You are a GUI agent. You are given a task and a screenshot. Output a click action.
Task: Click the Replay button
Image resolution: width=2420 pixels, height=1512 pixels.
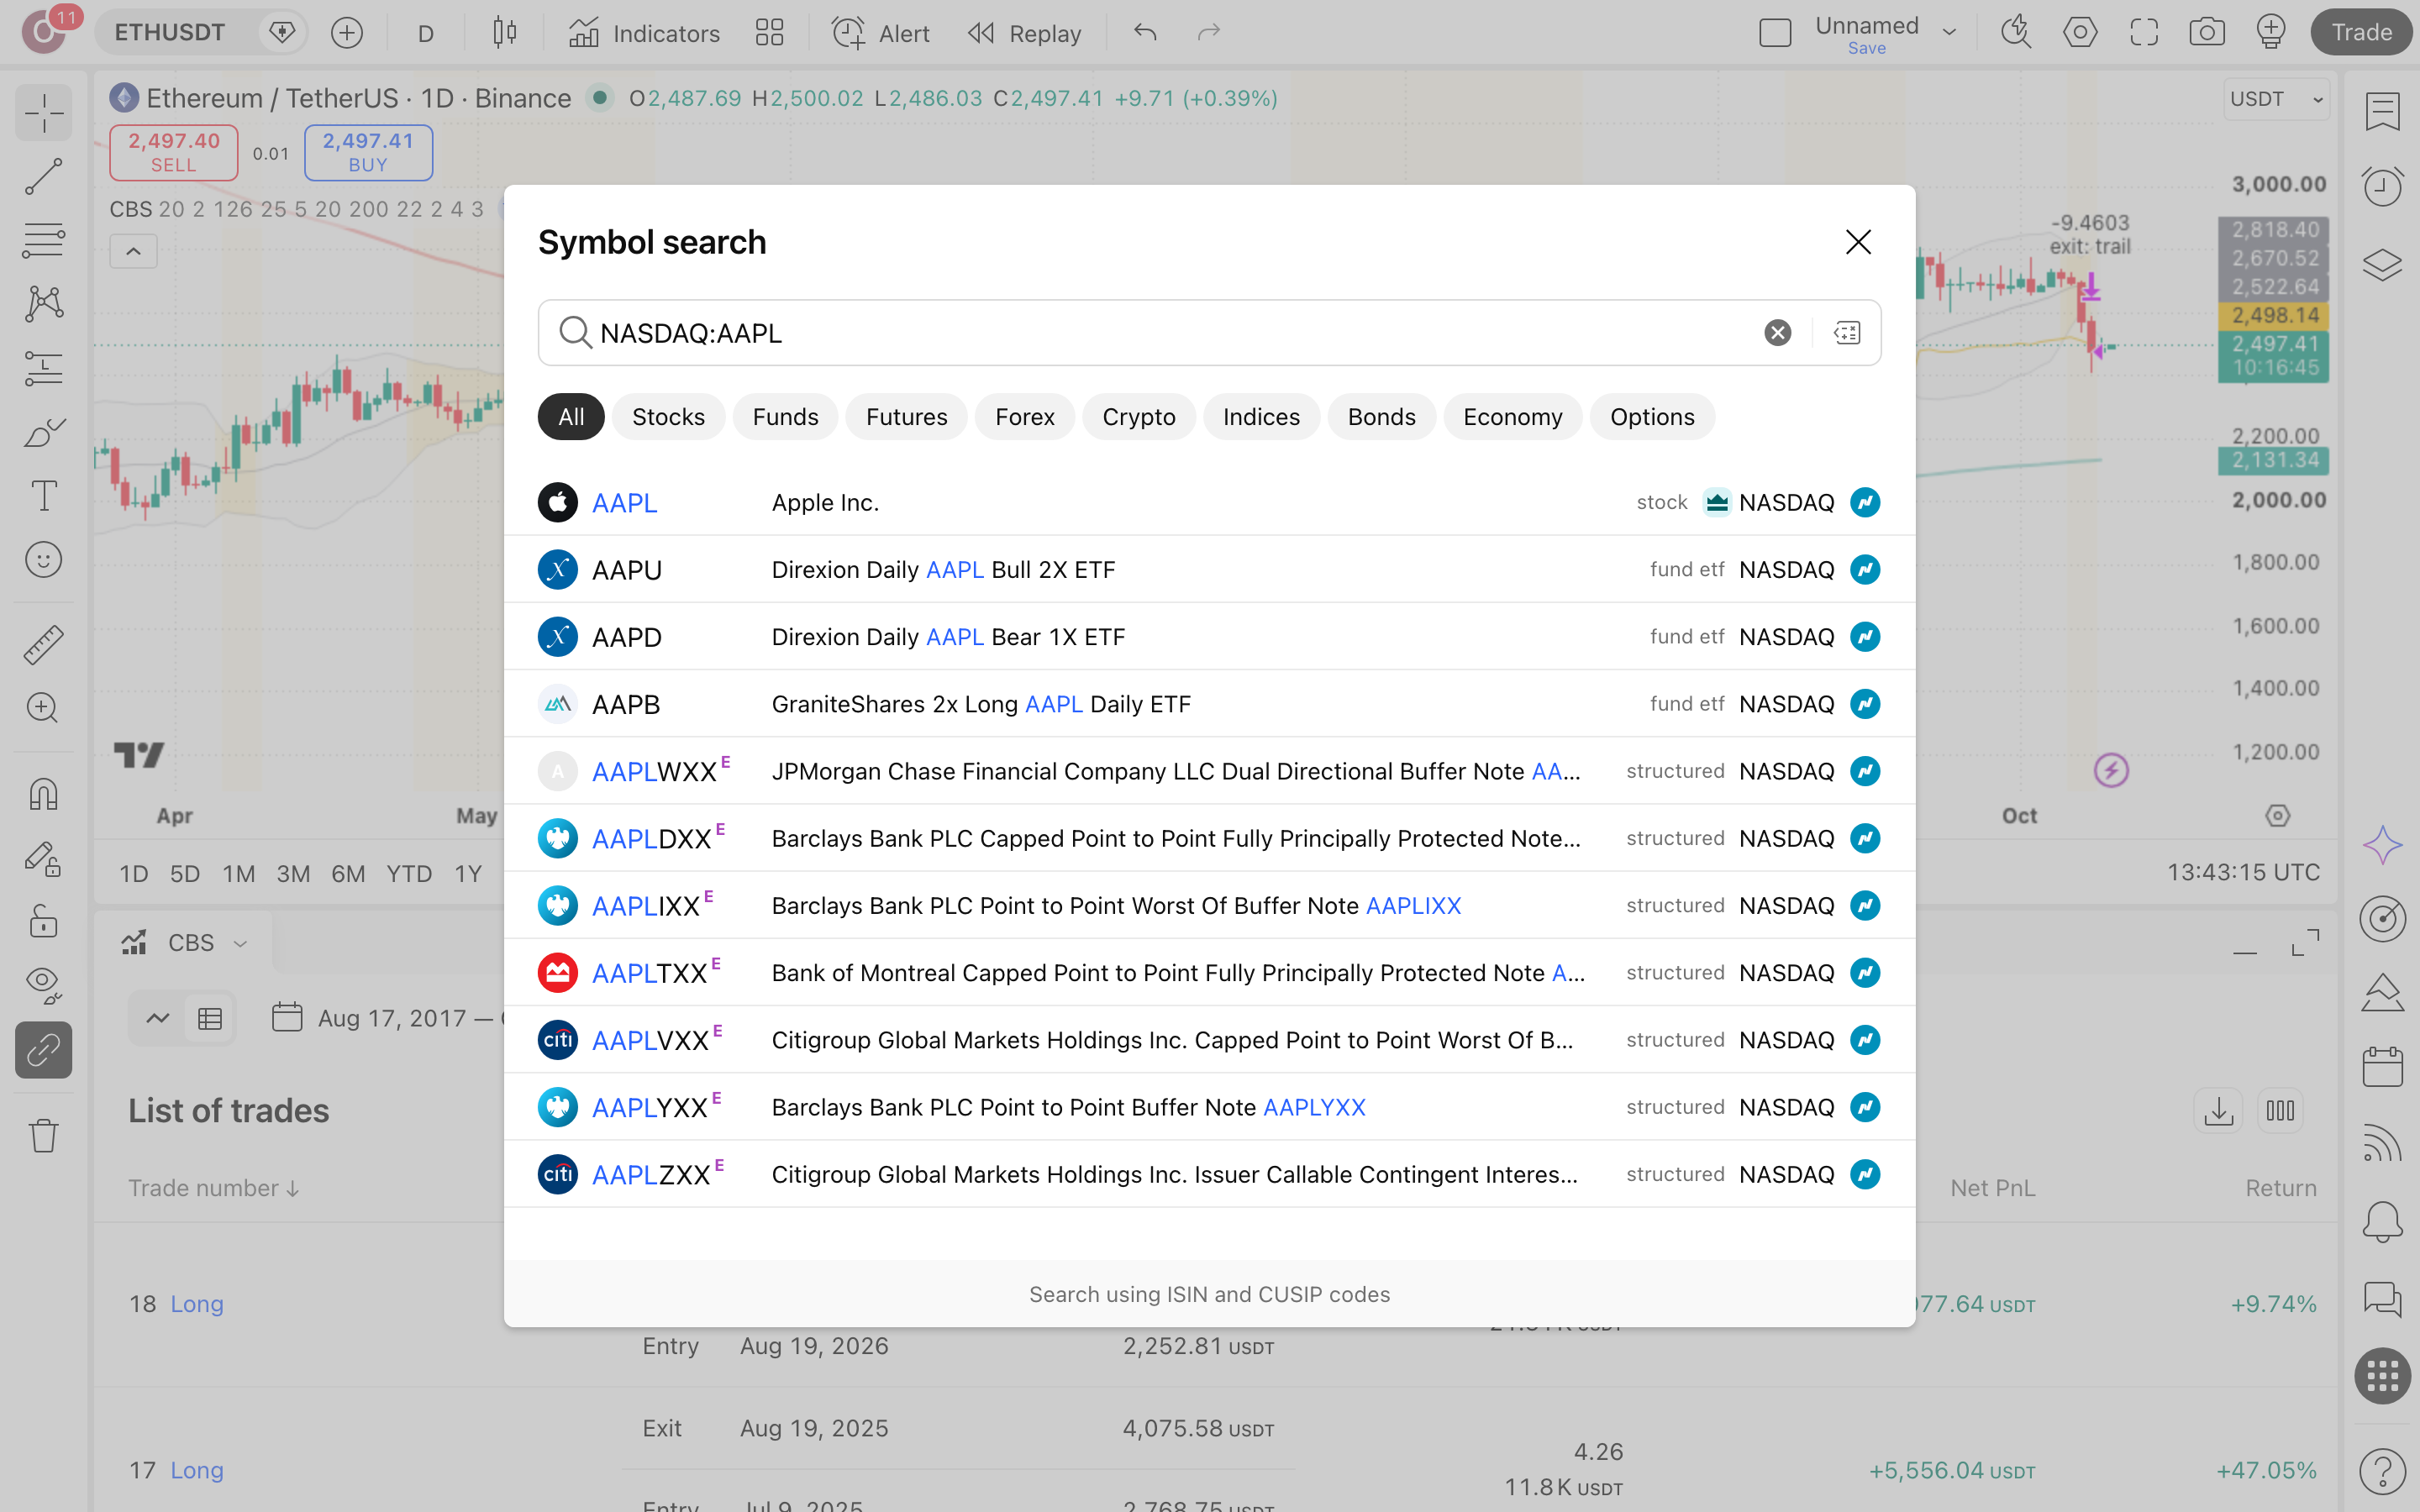1024,33
